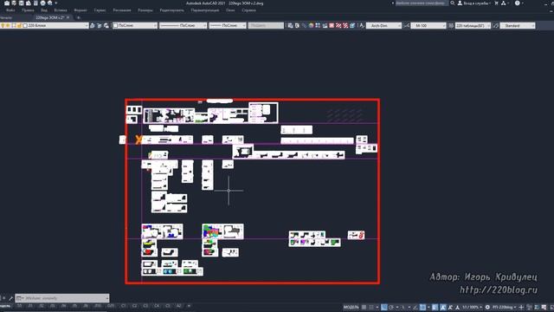Screen dimensions: 554x312
Task: Open the color control ПоСлою dropdown
Action: (x=135, y=25)
